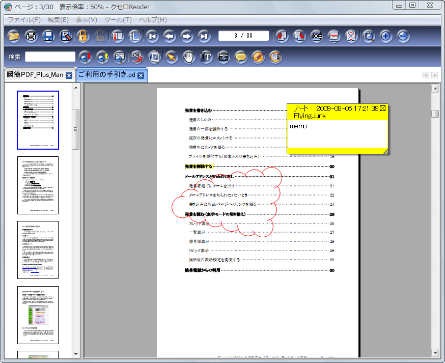Select the second page thumbnail
445x363 pixels.
pyautogui.click(x=38, y=185)
